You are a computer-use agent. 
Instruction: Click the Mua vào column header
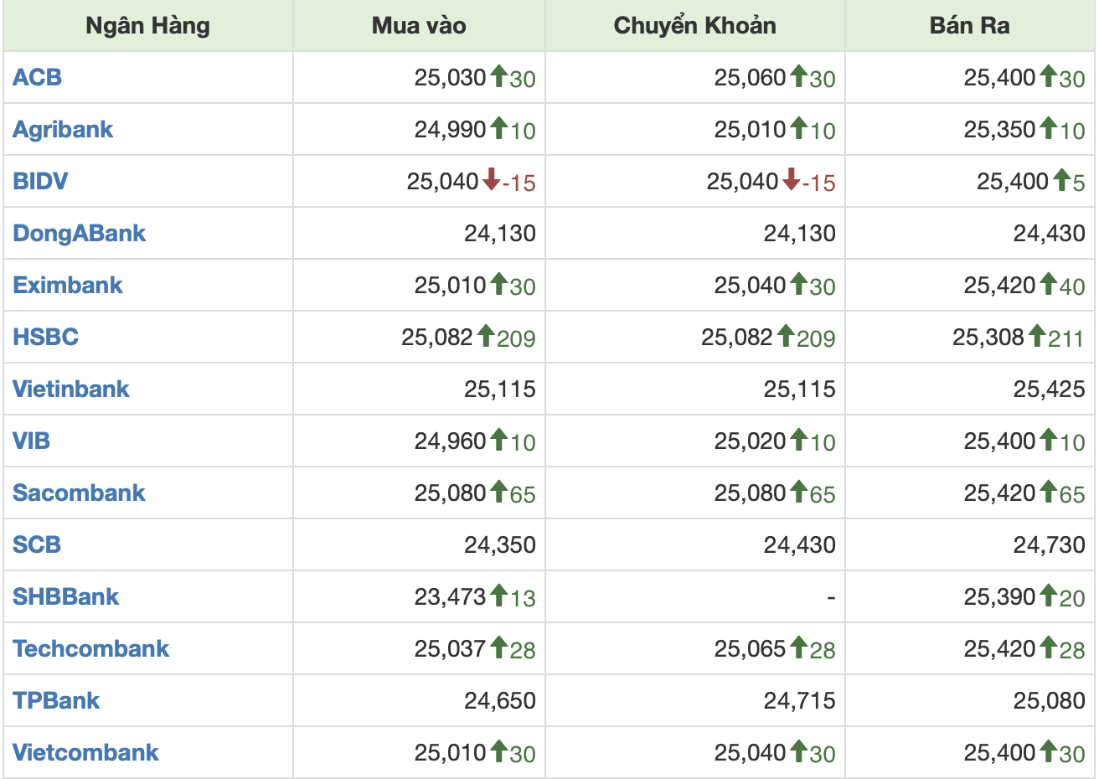[x=419, y=26]
